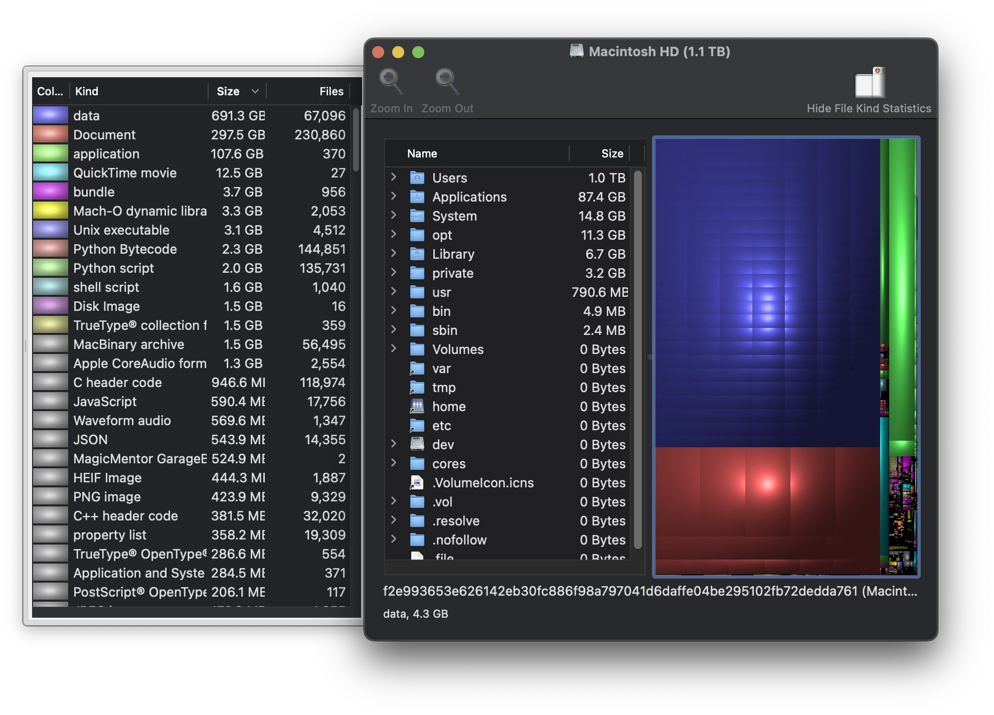The width and height of the screenshot is (994, 715).
Task: Select the usr folder icon
Action: click(417, 292)
